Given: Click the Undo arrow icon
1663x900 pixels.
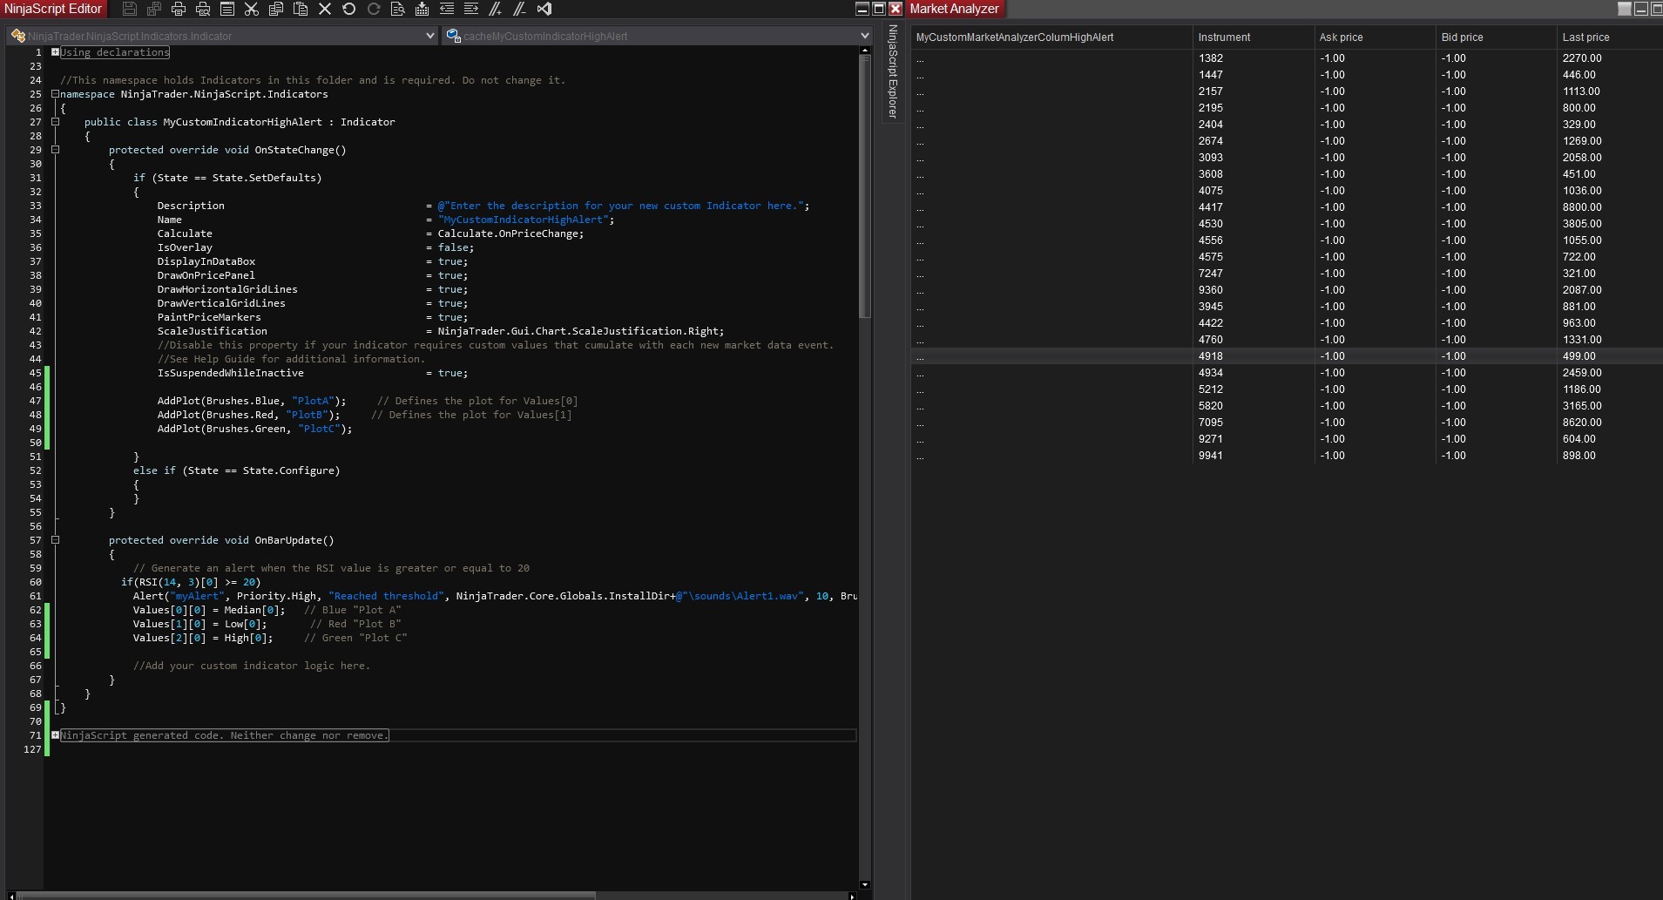Looking at the screenshot, I should pyautogui.click(x=349, y=9).
